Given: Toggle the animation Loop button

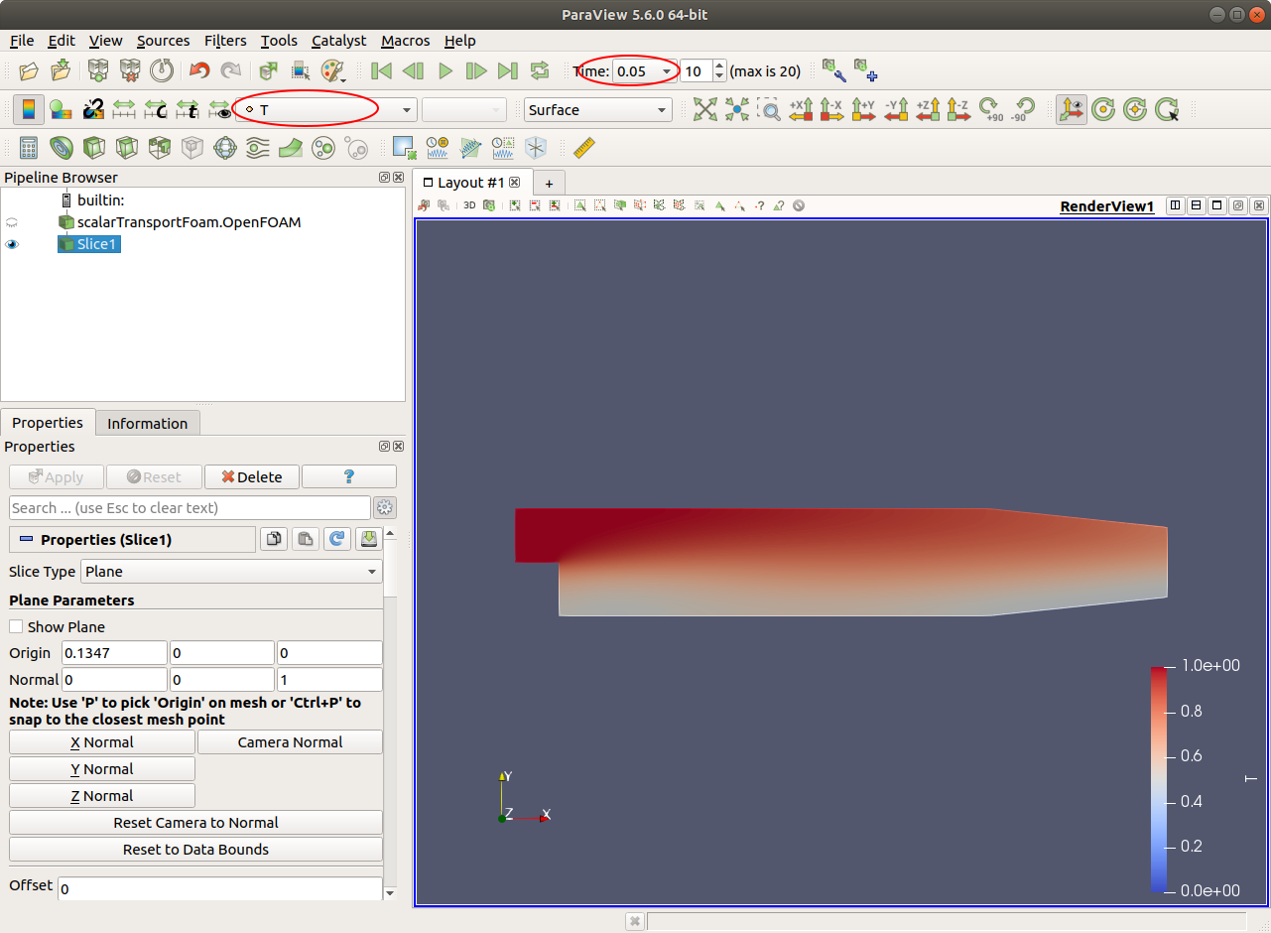Looking at the screenshot, I should click(540, 70).
